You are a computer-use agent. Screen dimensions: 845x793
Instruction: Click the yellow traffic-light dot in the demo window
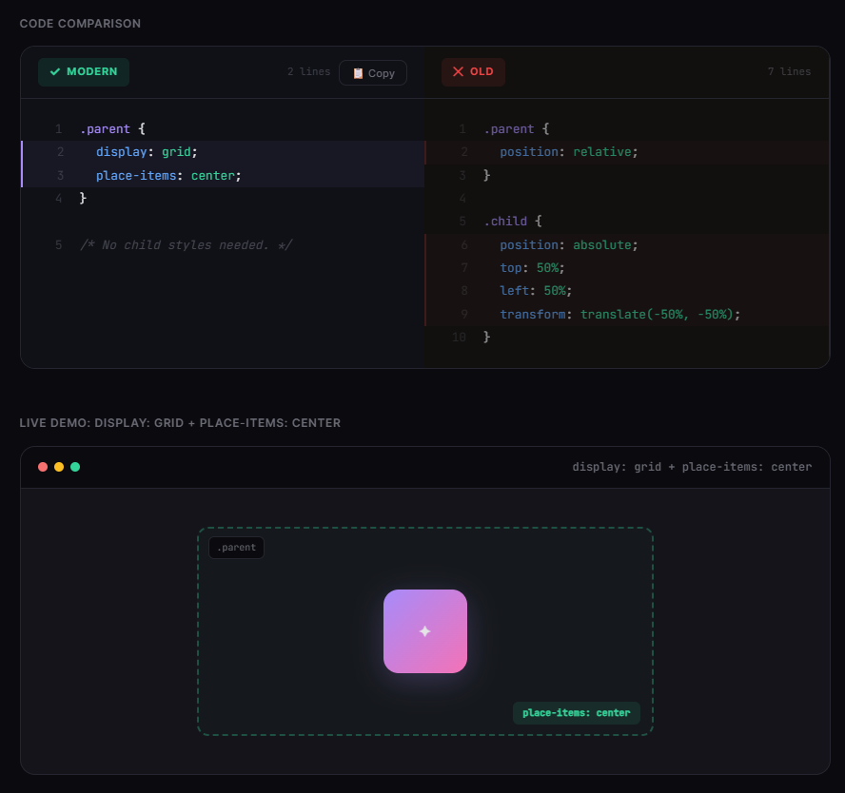58,467
